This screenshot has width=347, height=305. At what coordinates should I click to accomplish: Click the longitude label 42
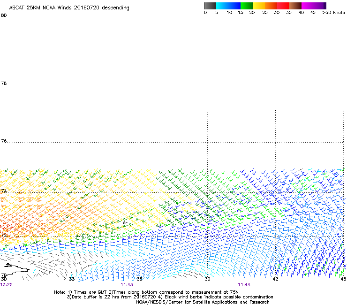[275, 279]
